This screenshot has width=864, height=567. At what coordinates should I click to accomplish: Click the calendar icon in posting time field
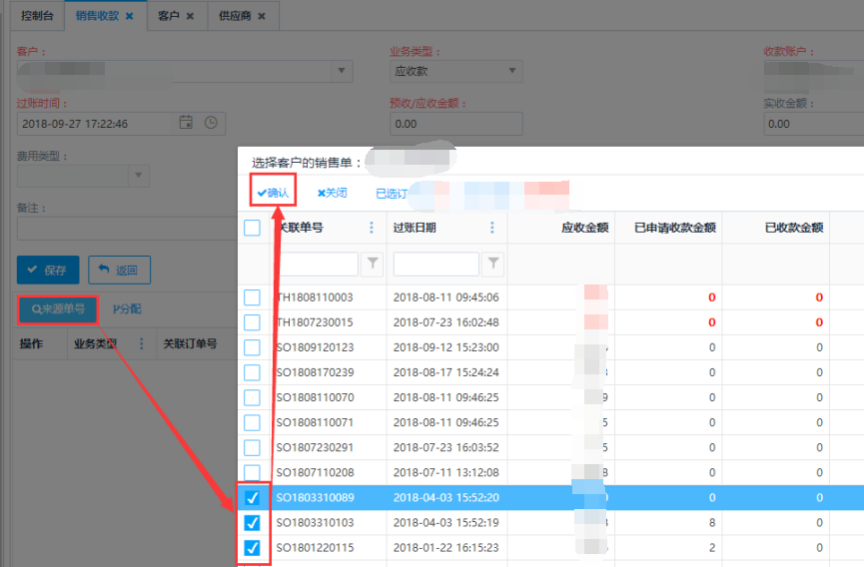[x=186, y=123]
